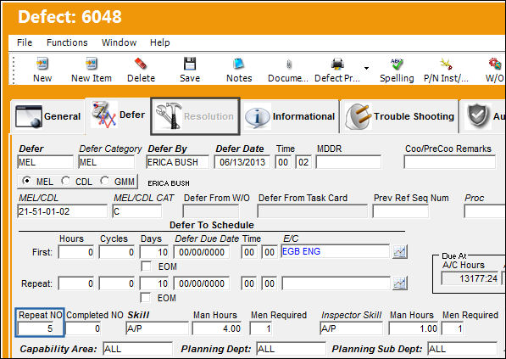Click the New Item toolbar icon
Image resolution: width=506 pixels, height=359 pixels.
click(92, 64)
